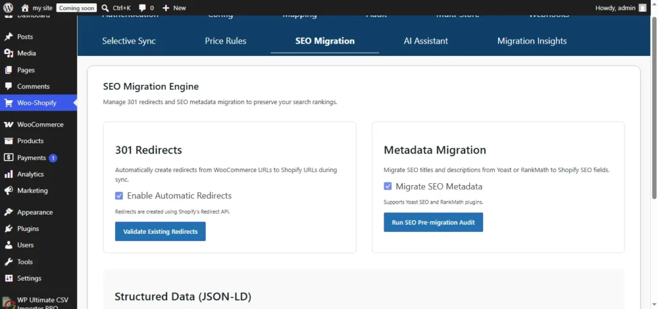Open the Settings menu label
The width and height of the screenshot is (658, 309).
pyautogui.click(x=29, y=278)
